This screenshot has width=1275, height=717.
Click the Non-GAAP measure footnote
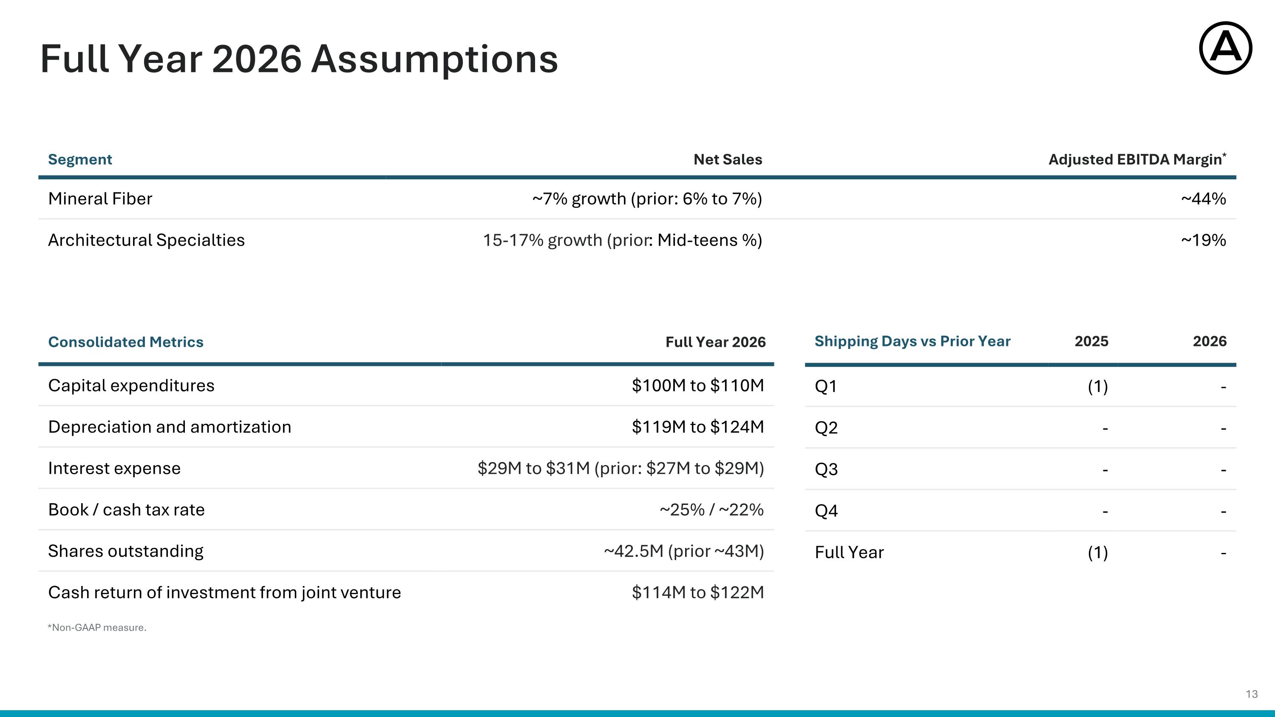click(97, 627)
